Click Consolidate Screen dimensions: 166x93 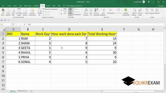click(110, 11)
